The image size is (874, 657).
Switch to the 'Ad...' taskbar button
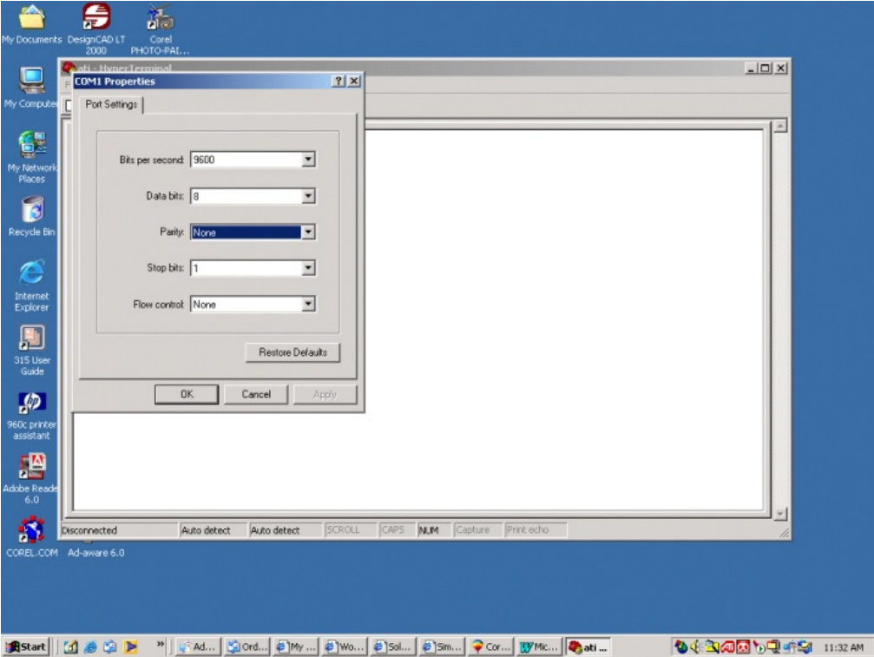pos(199,647)
